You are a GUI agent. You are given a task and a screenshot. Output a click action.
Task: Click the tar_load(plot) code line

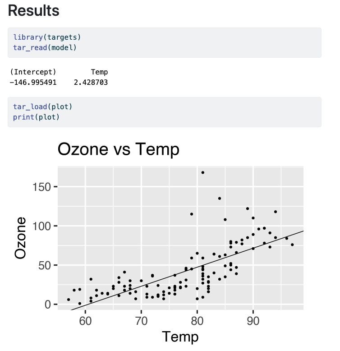coord(43,107)
